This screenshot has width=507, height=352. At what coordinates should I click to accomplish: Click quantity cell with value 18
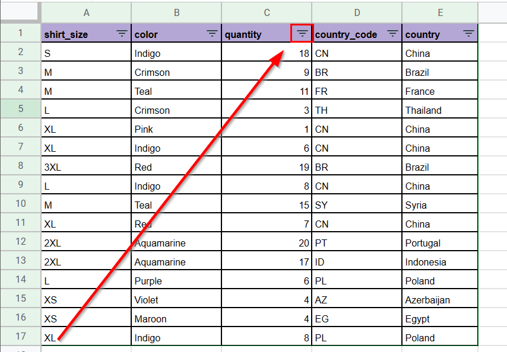[x=267, y=52]
